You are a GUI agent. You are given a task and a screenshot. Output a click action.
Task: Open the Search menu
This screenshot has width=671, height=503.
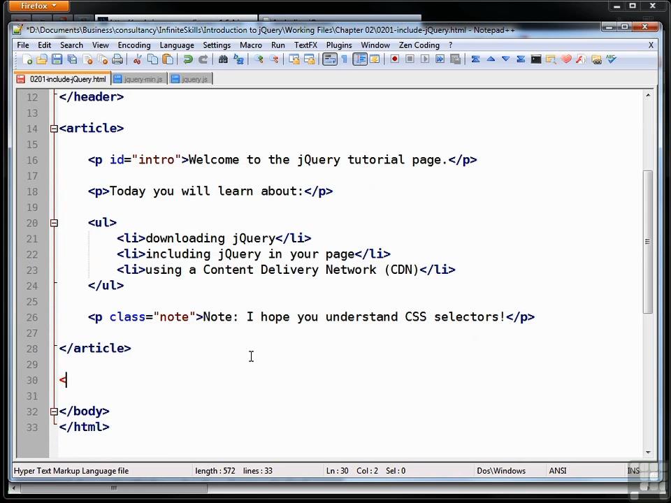point(71,45)
